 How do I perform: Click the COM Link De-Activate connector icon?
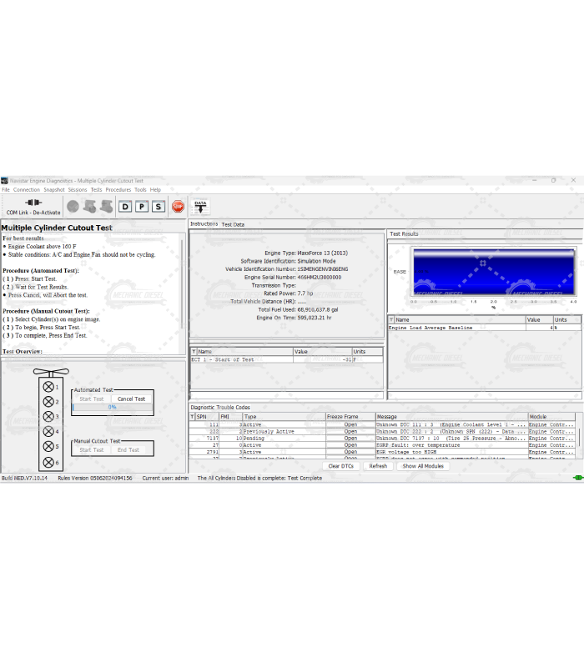coord(33,203)
